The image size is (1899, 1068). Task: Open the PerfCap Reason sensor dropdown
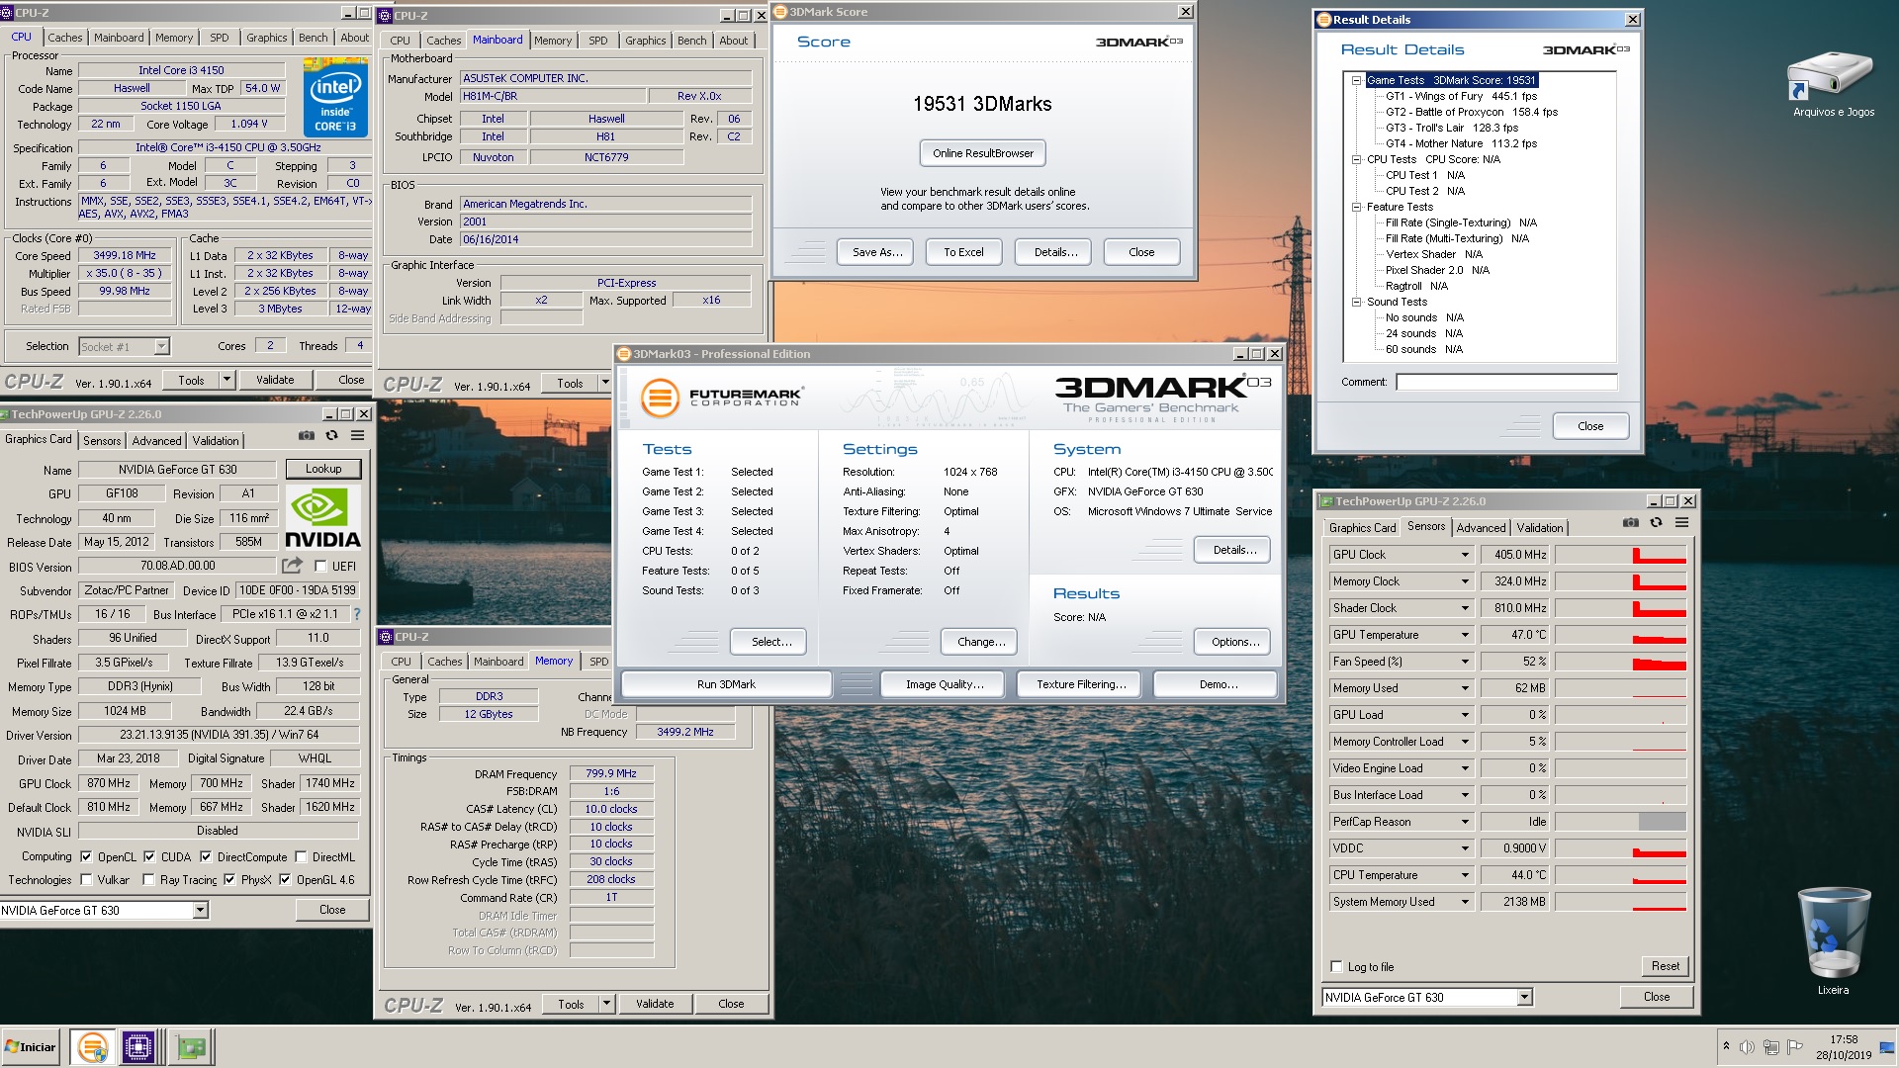point(1465,822)
